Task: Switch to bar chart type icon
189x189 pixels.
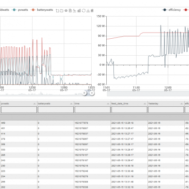Action: coord(79,10)
